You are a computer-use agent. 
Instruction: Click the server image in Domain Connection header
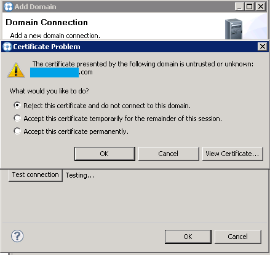pyautogui.click(x=234, y=29)
